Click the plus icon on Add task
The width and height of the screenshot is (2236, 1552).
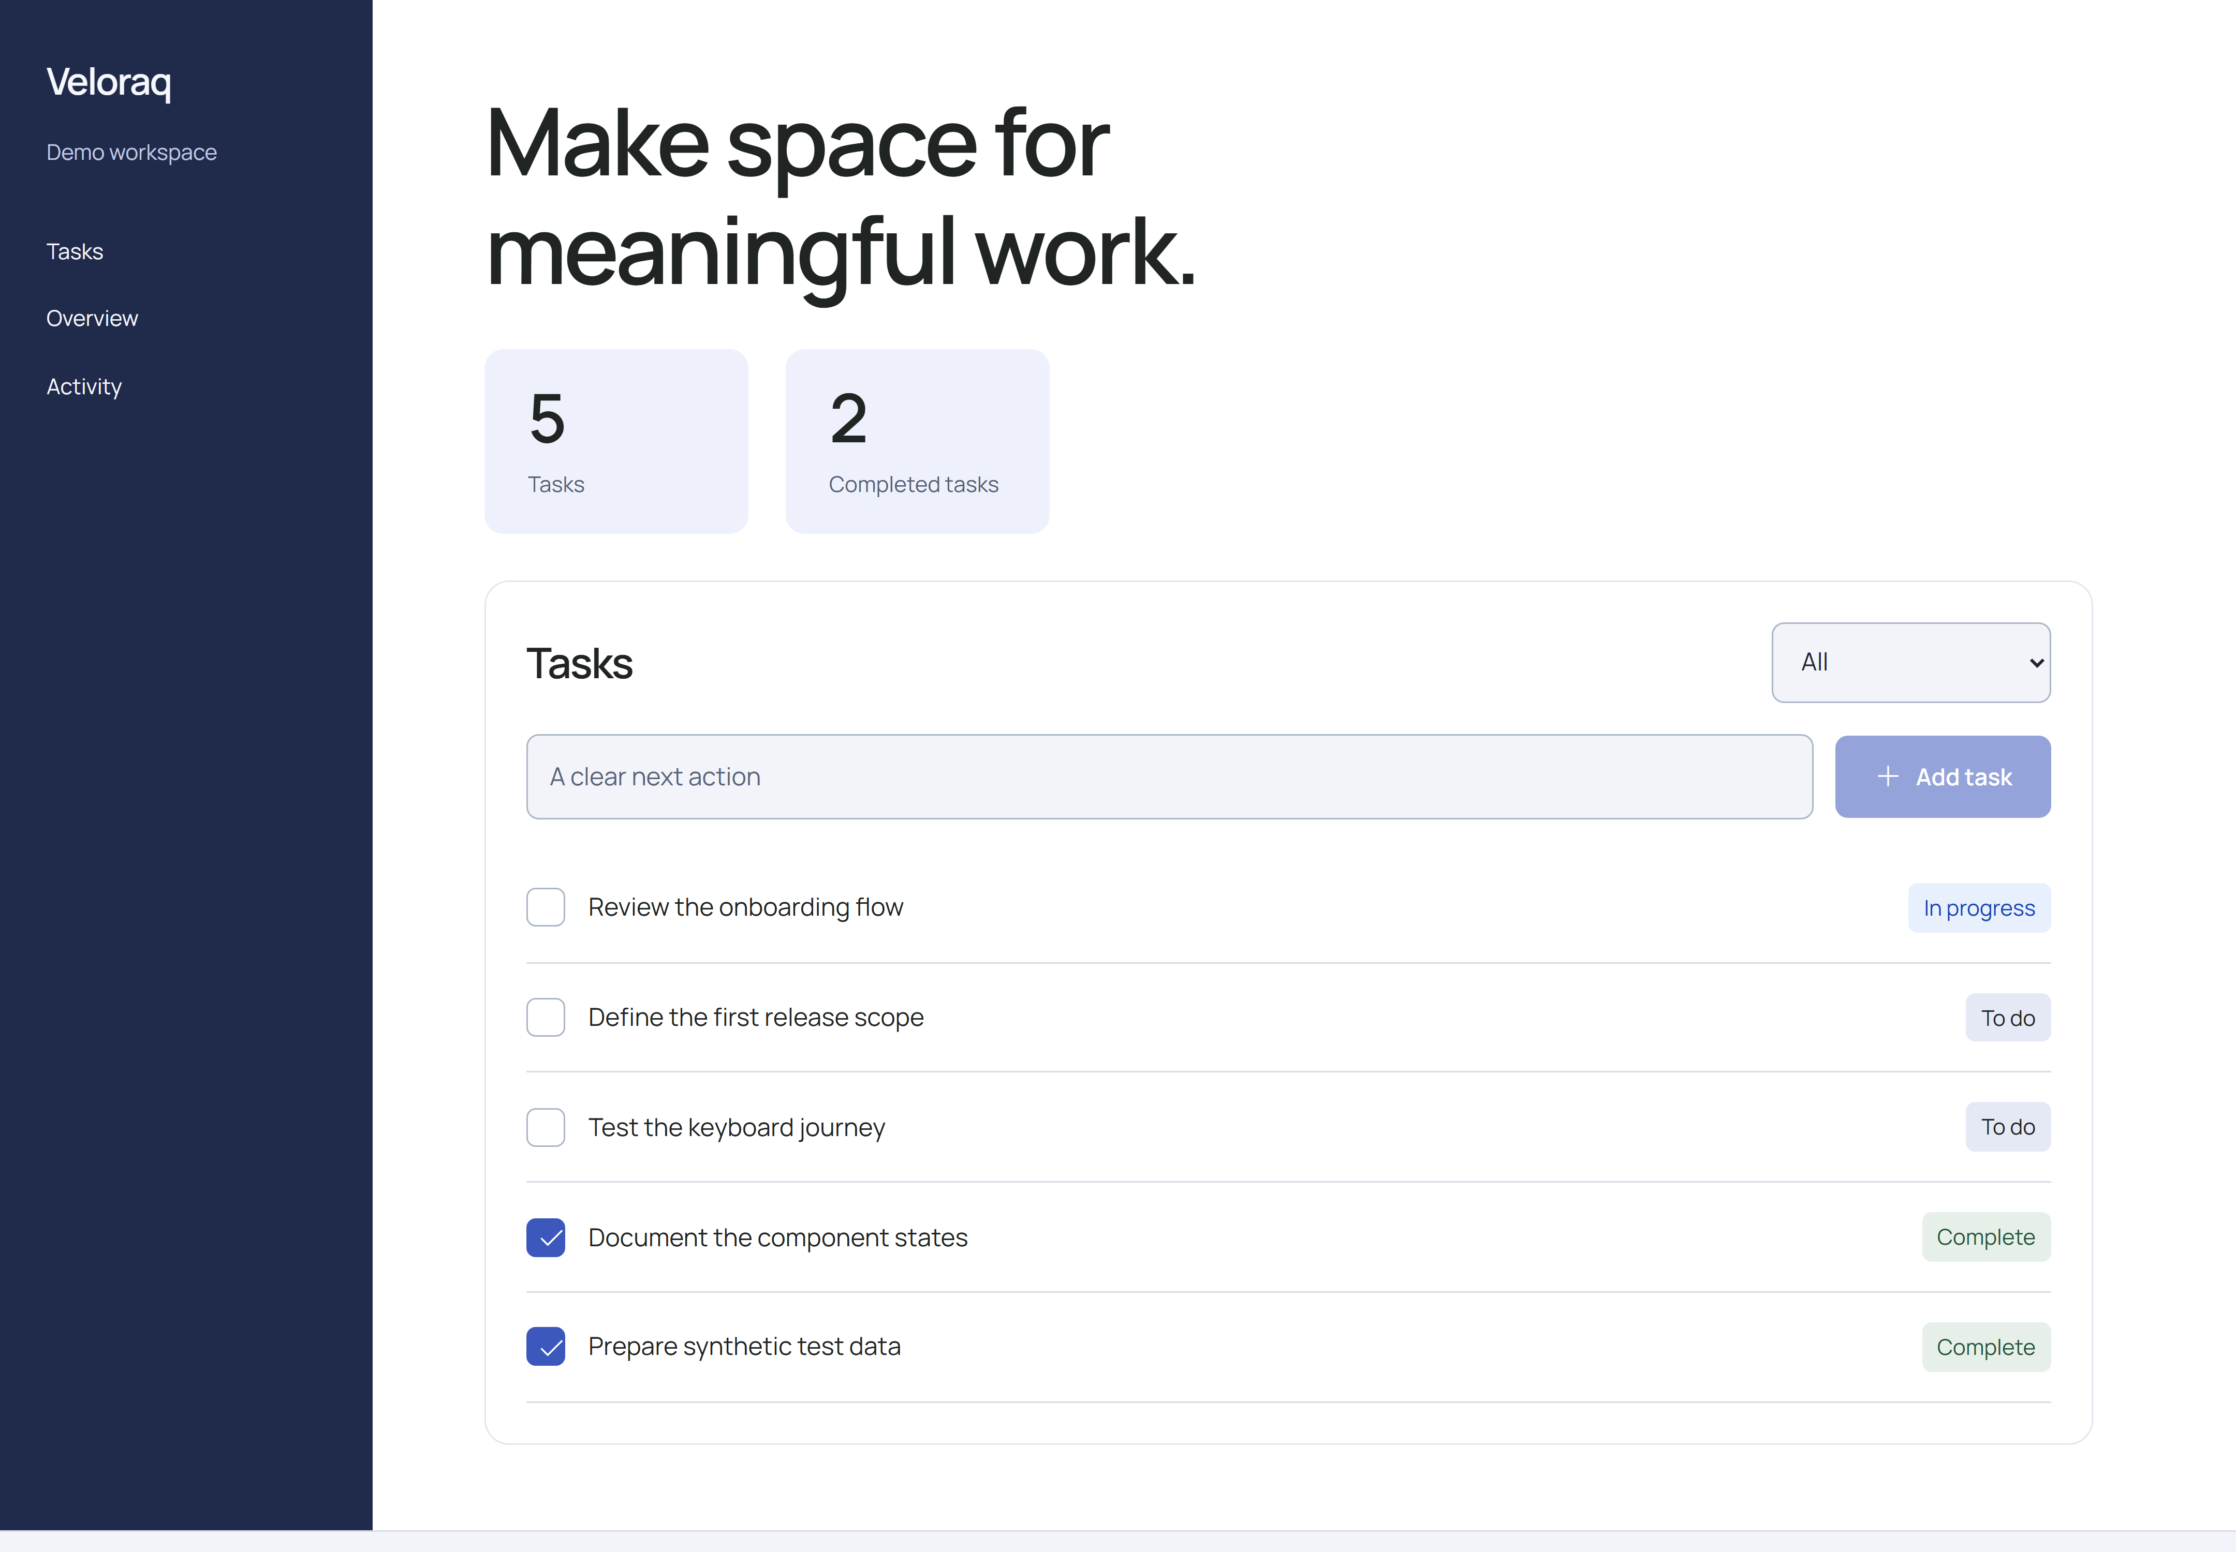[x=1887, y=776]
